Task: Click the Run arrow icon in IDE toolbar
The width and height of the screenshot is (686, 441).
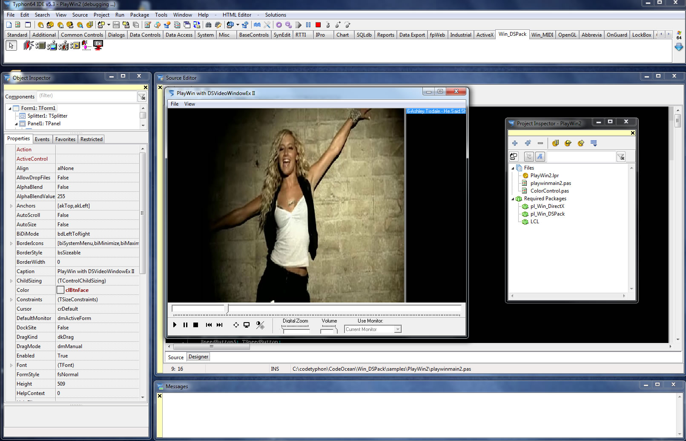Action: click(x=299, y=25)
